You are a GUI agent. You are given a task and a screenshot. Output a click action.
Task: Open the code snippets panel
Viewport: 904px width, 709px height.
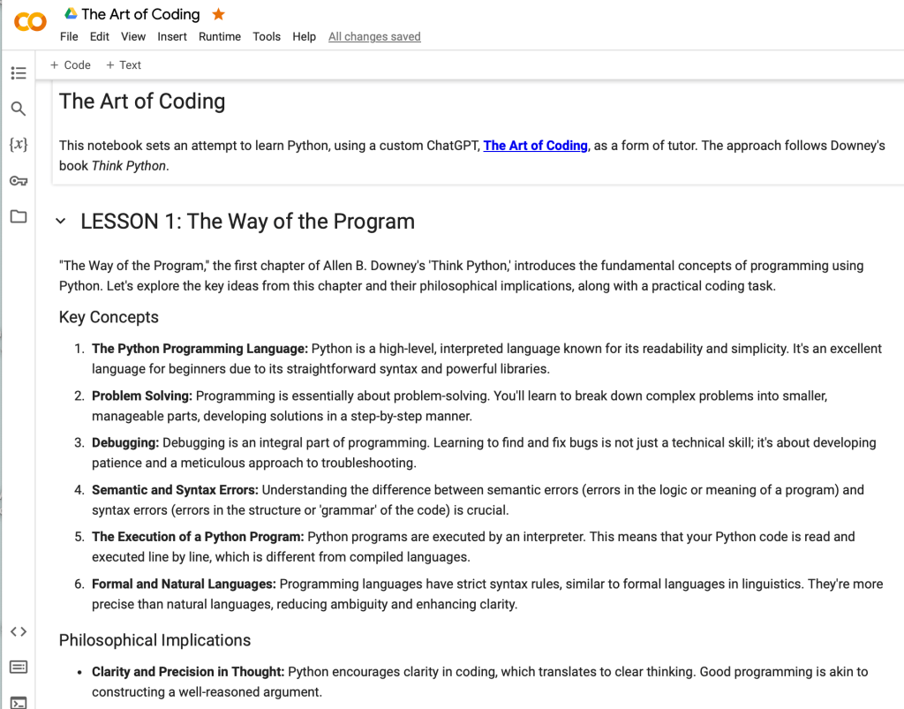point(19,631)
